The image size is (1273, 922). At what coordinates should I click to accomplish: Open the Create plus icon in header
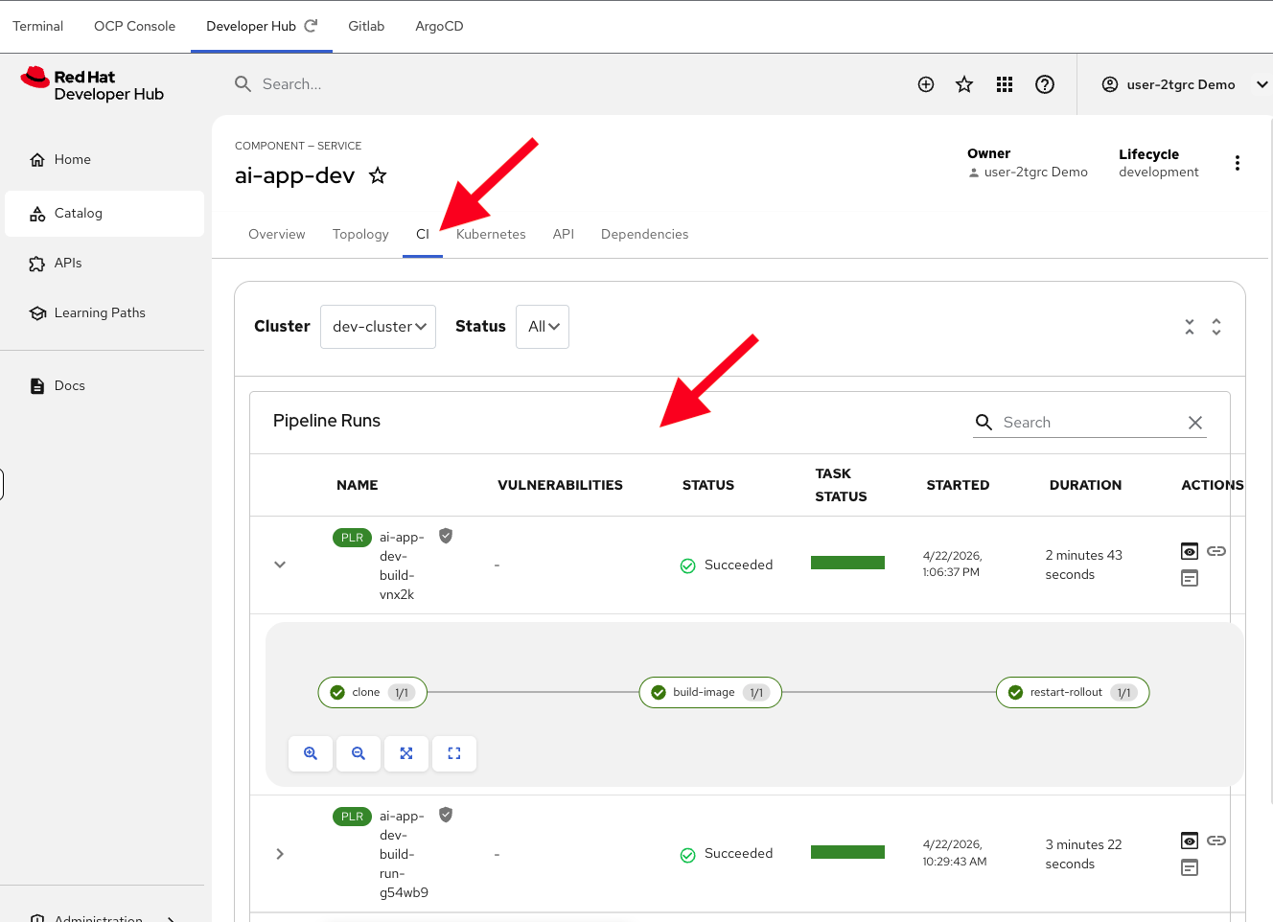pos(926,84)
